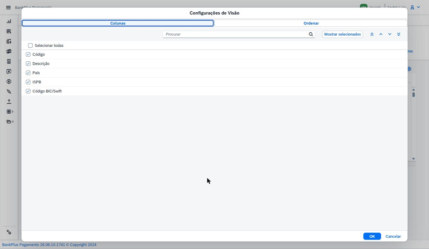Image resolution: width=429 pixels, height=249 pixels.
Task: Move column to top with double up arrows
Action: coord(372,34)
